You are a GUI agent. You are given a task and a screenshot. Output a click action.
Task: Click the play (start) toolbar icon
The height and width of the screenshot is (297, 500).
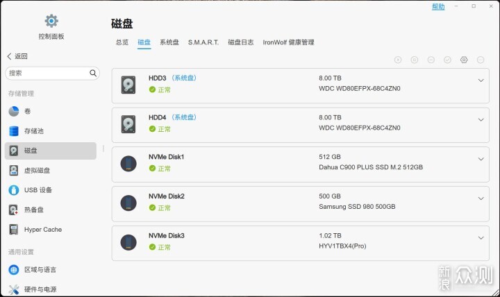click(398, 60)
